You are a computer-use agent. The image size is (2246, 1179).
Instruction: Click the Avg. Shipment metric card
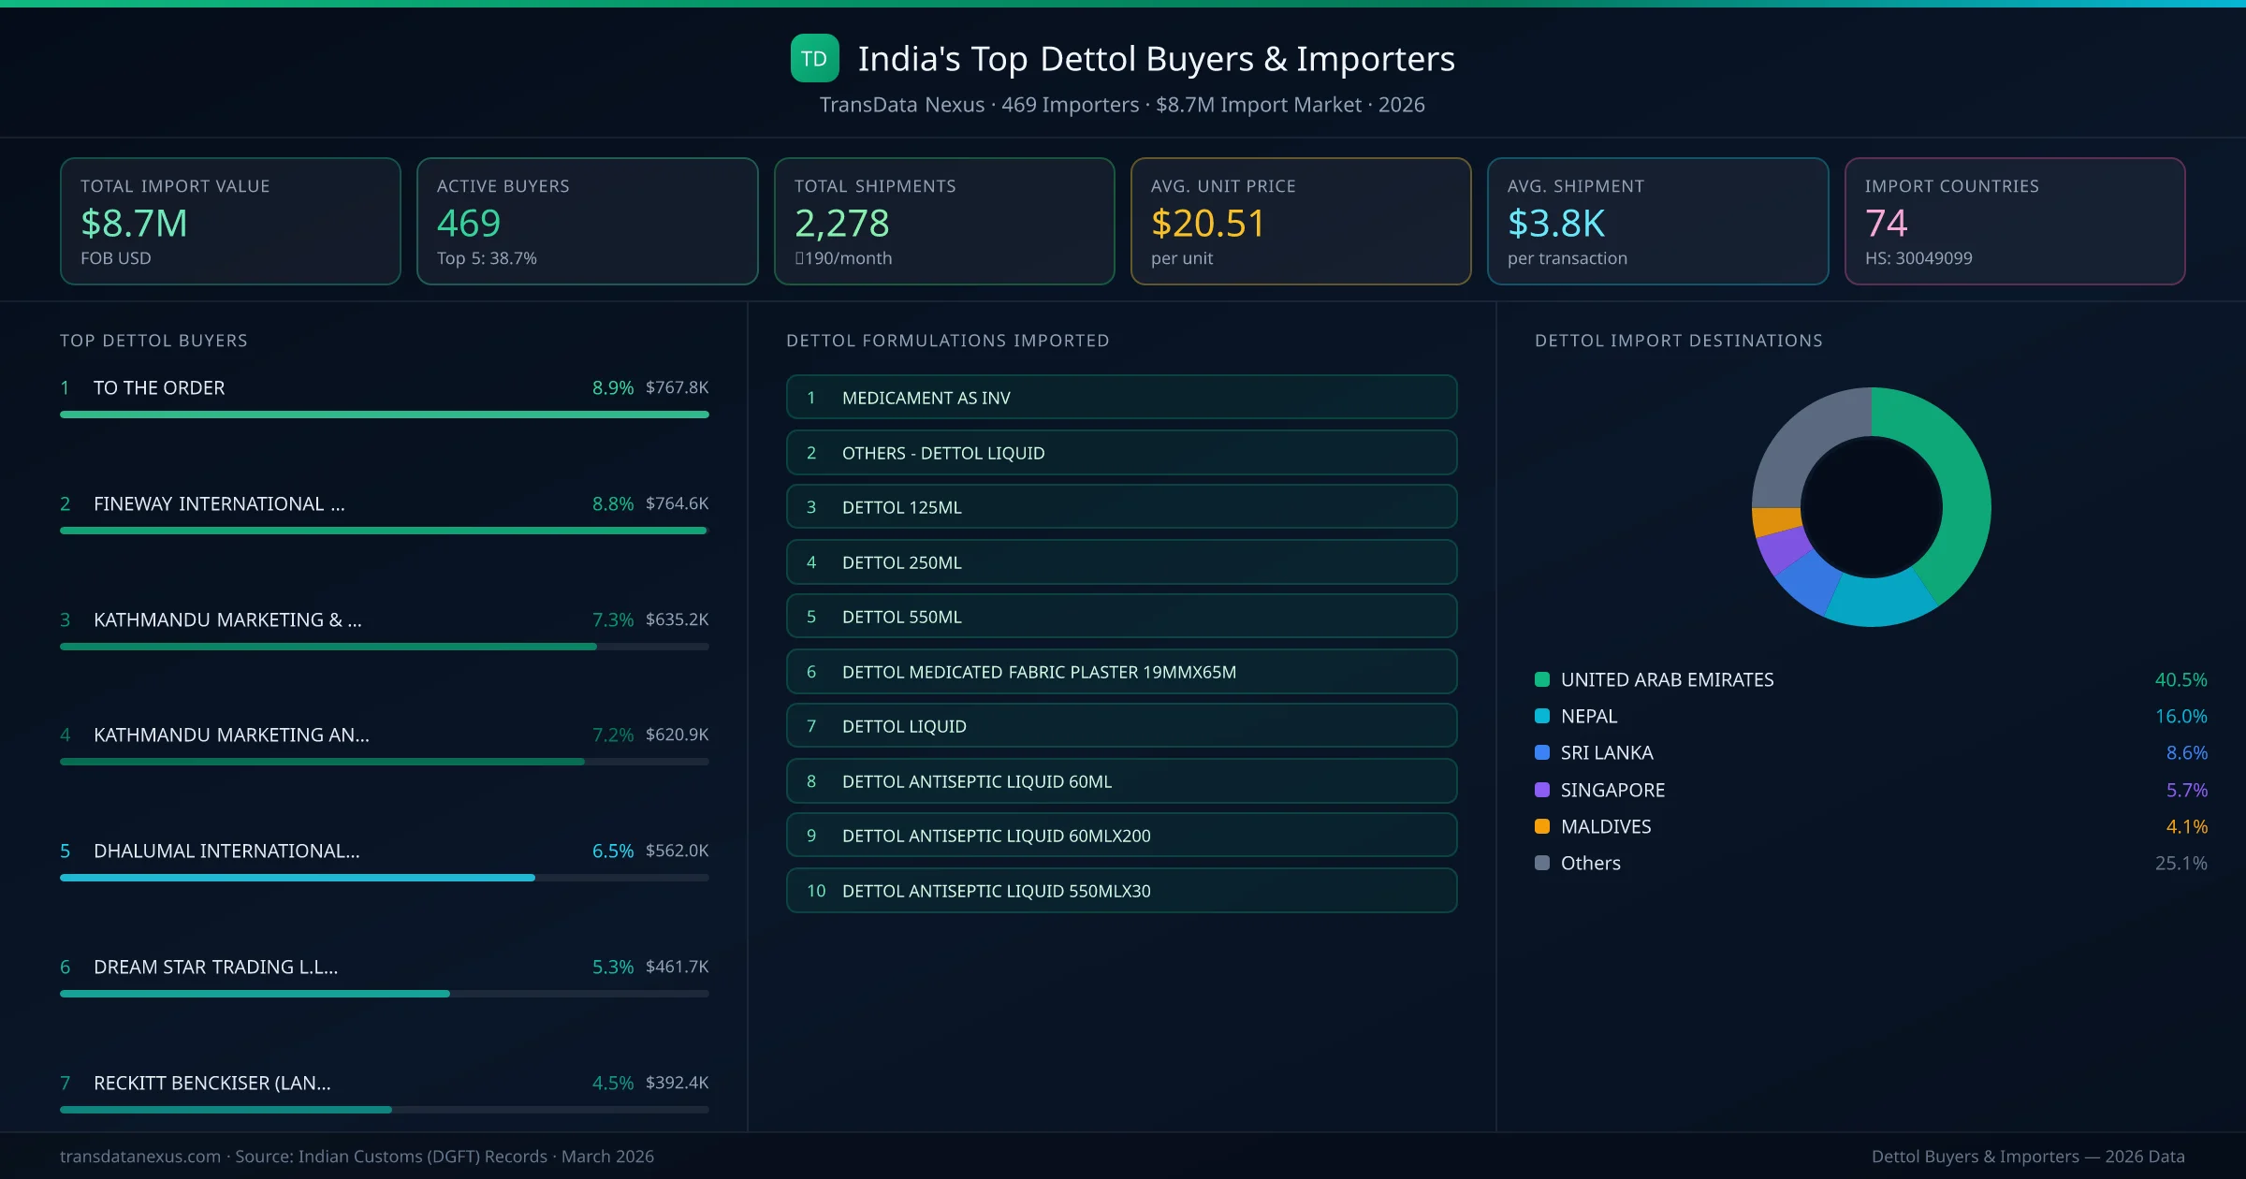1658,221
